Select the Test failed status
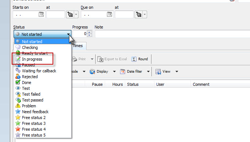This screenshot has width=250, height=142. (x=43, y=94)
